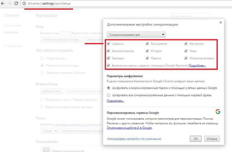Image resolution: width=232 pixels, height=152 pixels.
Task: Toggle the Автозаполнение checkbox
Action: tap(108, 51)
